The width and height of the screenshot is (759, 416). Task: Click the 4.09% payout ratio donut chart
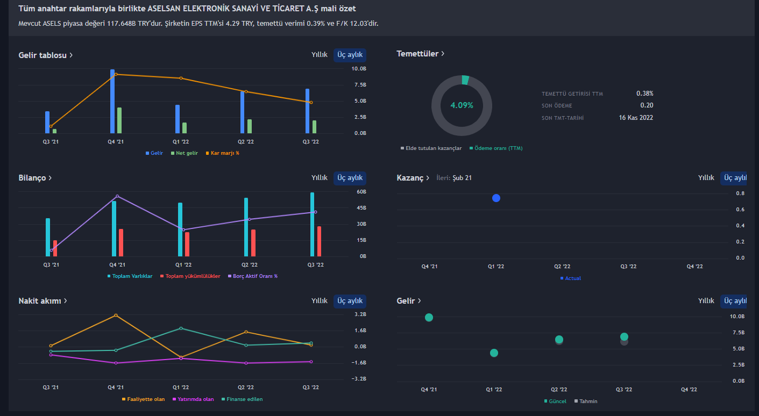coord(462,105)
